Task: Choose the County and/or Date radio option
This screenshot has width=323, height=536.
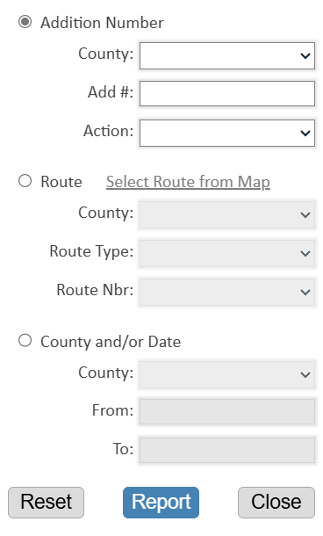Action: point(25,340)
